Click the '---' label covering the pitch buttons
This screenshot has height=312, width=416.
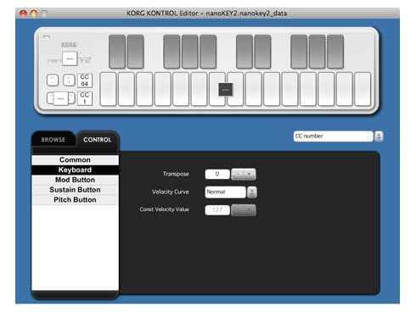60,98
